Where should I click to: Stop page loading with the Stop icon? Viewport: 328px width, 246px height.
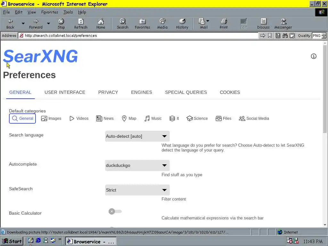coord(61,24)
